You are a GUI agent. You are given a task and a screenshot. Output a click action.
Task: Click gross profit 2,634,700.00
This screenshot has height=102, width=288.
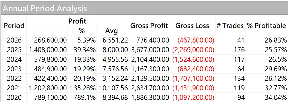click(150, 88)
